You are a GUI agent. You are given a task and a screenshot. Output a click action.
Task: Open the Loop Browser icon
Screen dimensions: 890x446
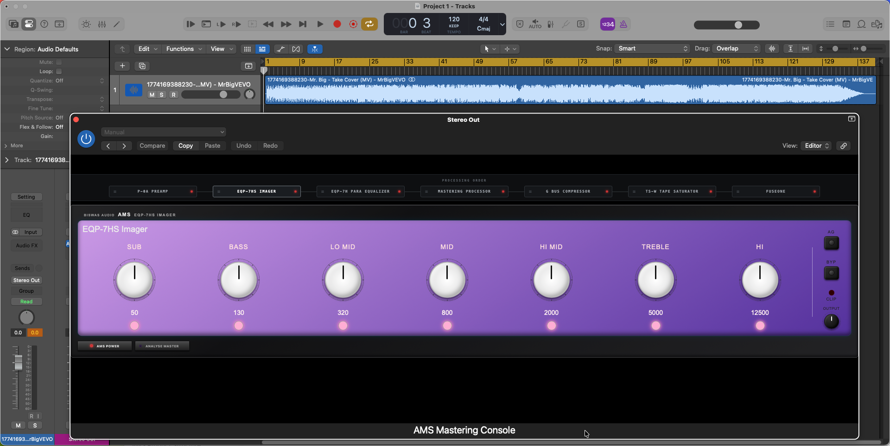click(x=861, y=24)
